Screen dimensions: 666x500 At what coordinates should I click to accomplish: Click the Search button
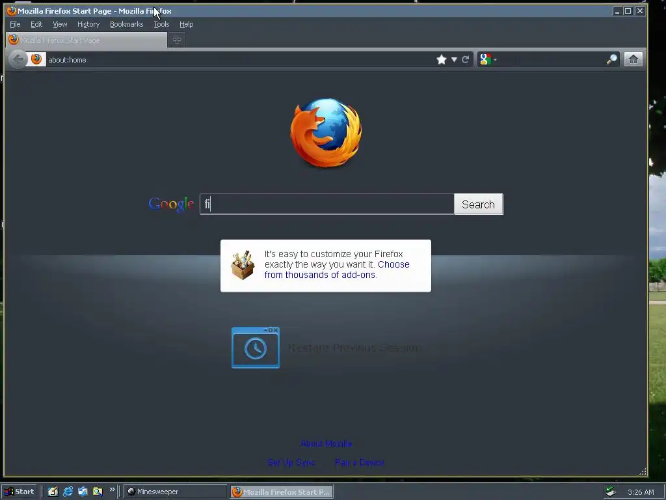pos(478,204)
